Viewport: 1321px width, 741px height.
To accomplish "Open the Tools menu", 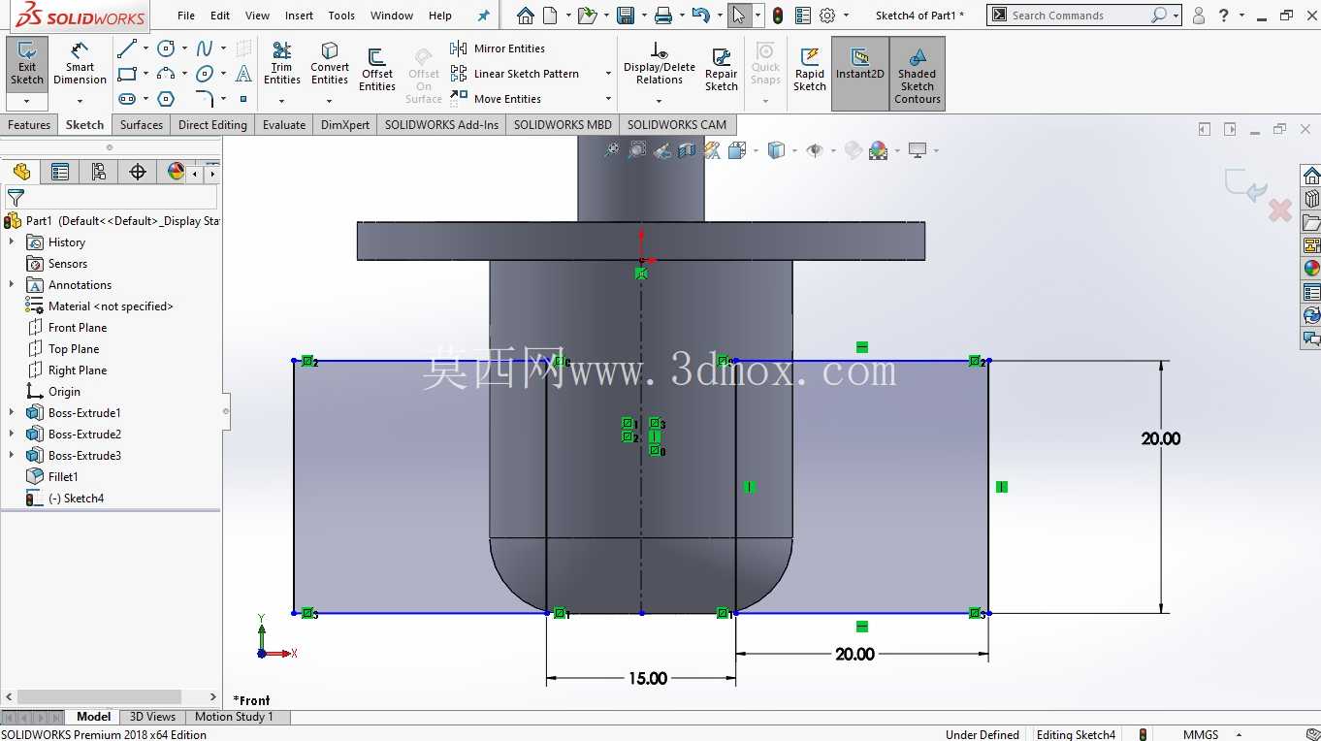I will [x=341, y=16].
